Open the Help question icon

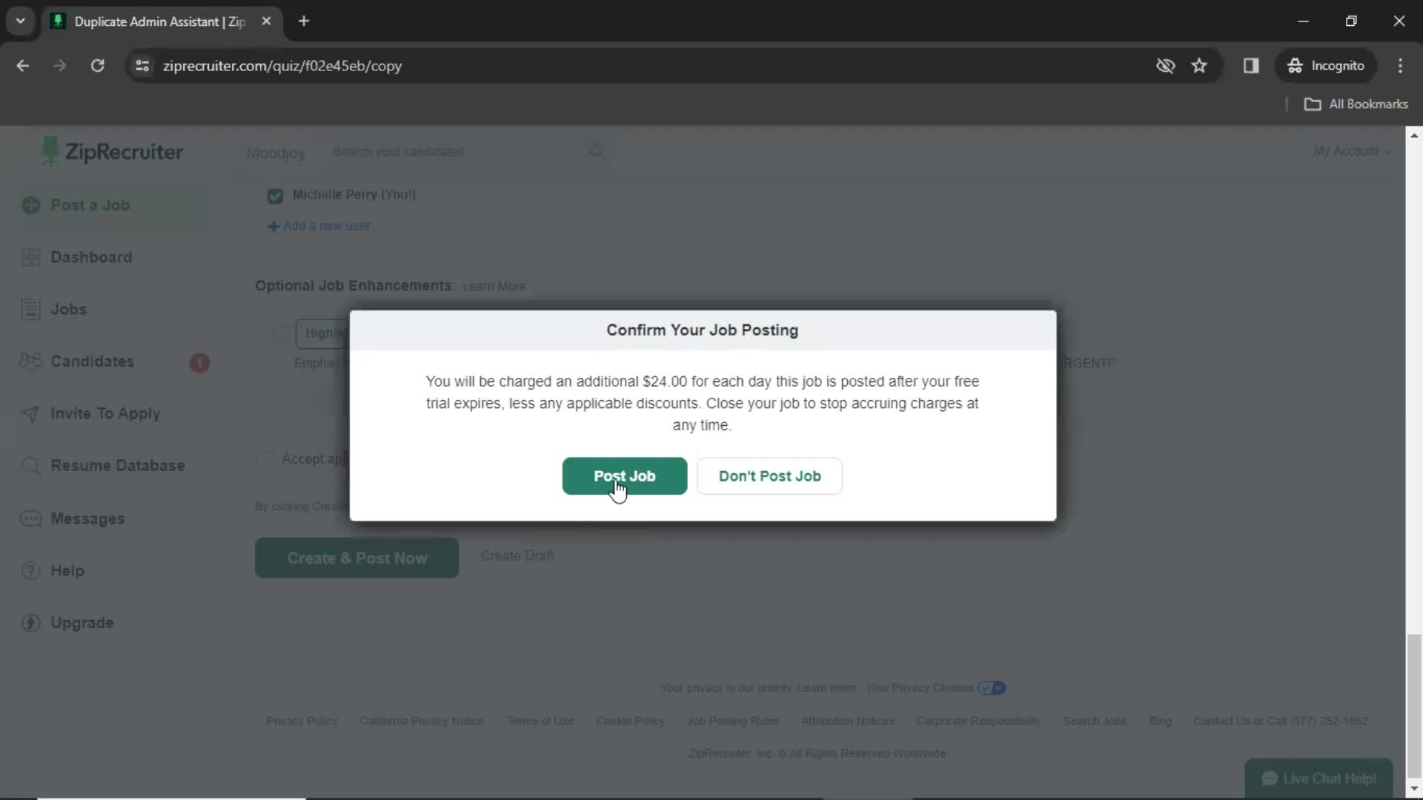pos(31,570)
